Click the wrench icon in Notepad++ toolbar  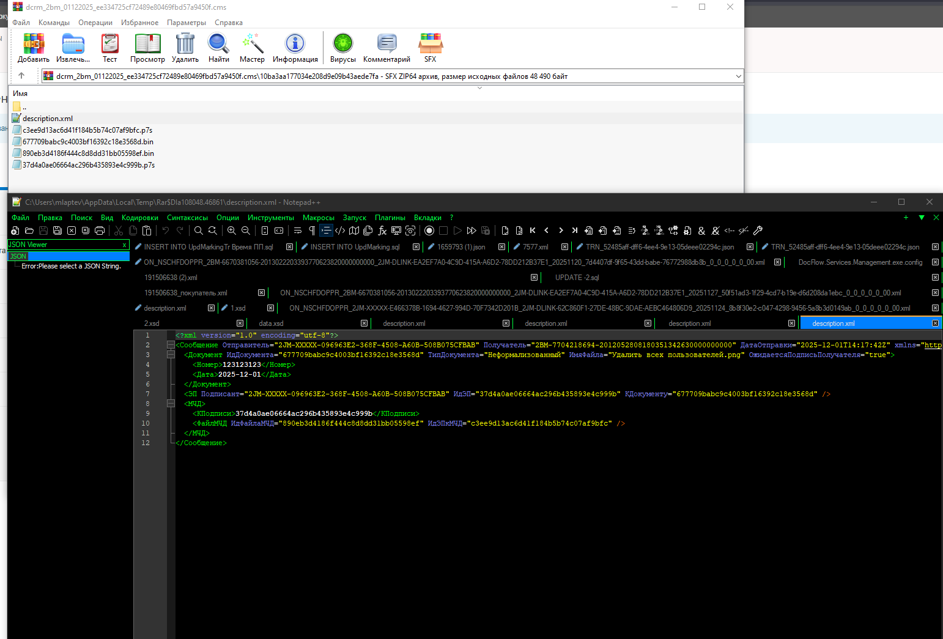click(x=758, y=231)
